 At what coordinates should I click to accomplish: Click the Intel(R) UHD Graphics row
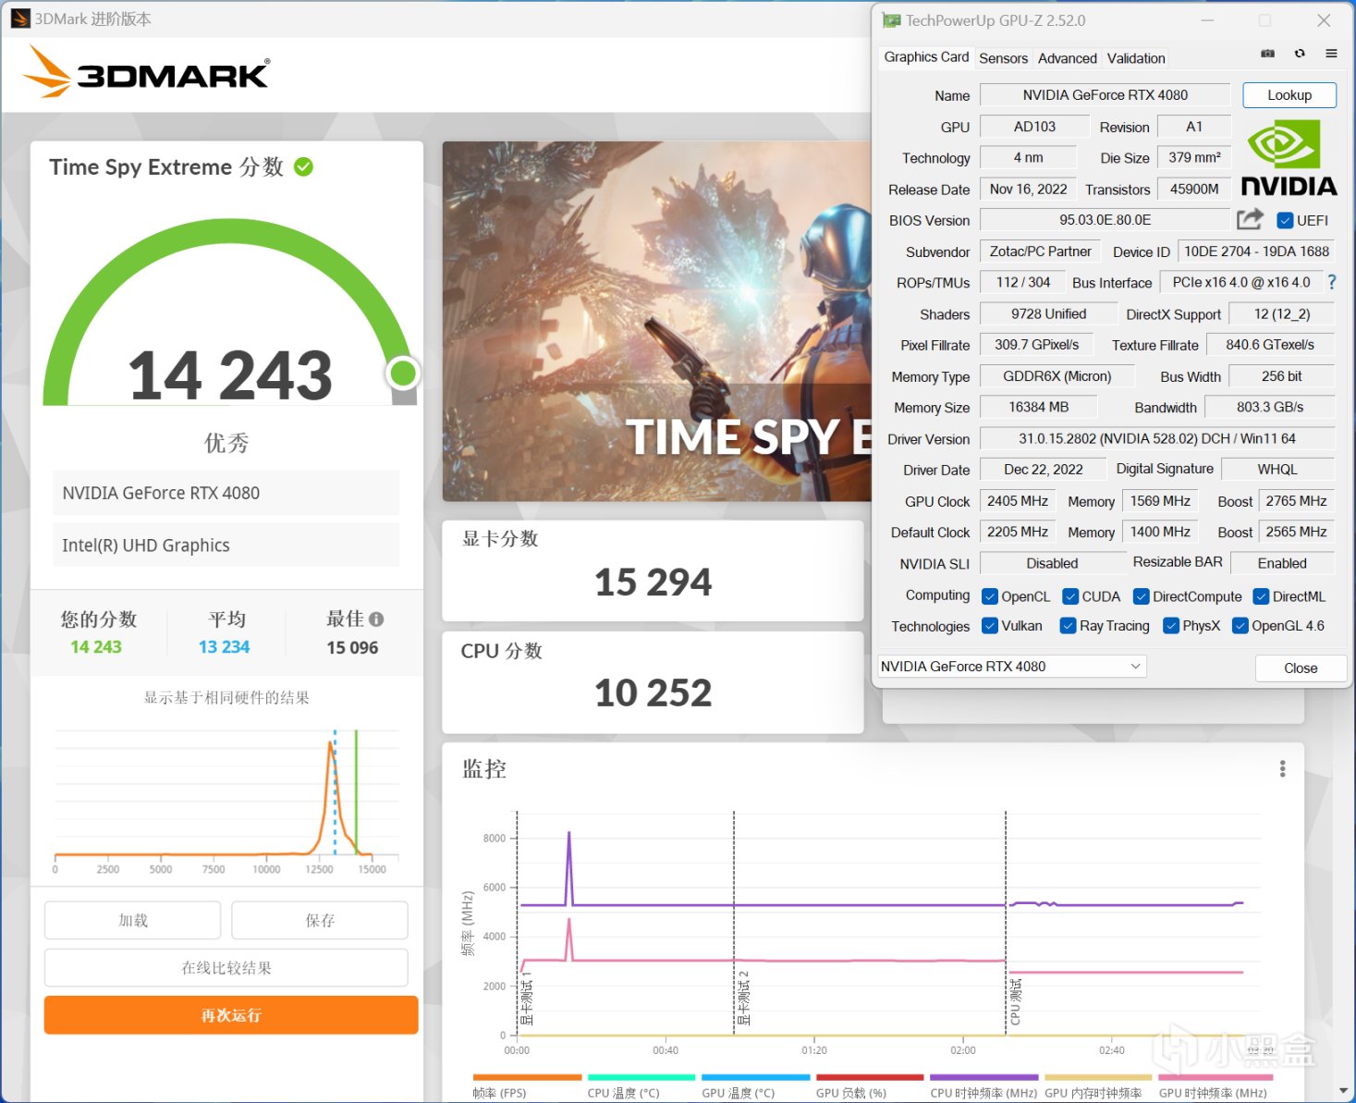pyautogui.click(x=226, y=545)
